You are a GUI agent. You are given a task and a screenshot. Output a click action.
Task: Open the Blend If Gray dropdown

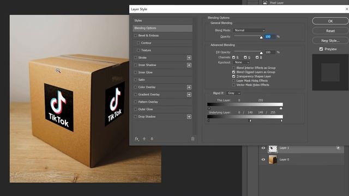[233, 93]
